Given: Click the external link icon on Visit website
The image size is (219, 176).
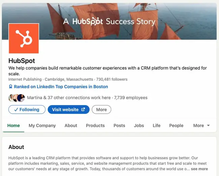Looking at the screenshot, I should (x=83, y=109).
